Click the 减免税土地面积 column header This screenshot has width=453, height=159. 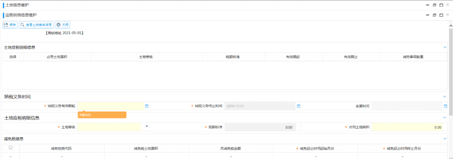pos(146,149)
